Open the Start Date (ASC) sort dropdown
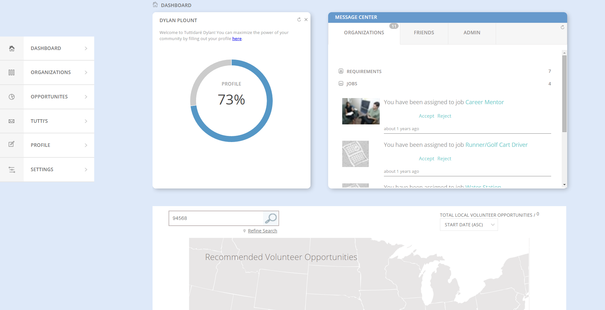 tap(469, 225)
